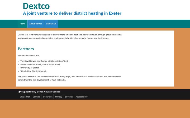190x118 pixels.
Task: Click the paragraph starting 'The public sector'
Action: click(69, 78)
